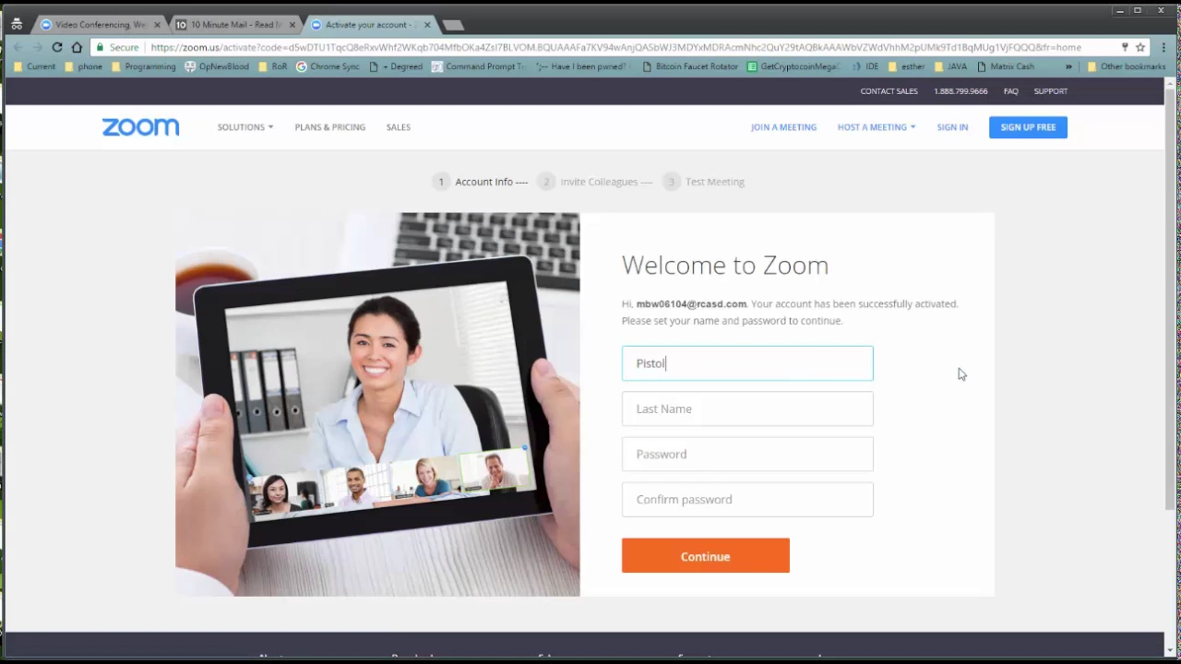Viewport: 1181px width, 664px height.
Task: Reload the page with refresh icon
Action: [x=57, y=47]
